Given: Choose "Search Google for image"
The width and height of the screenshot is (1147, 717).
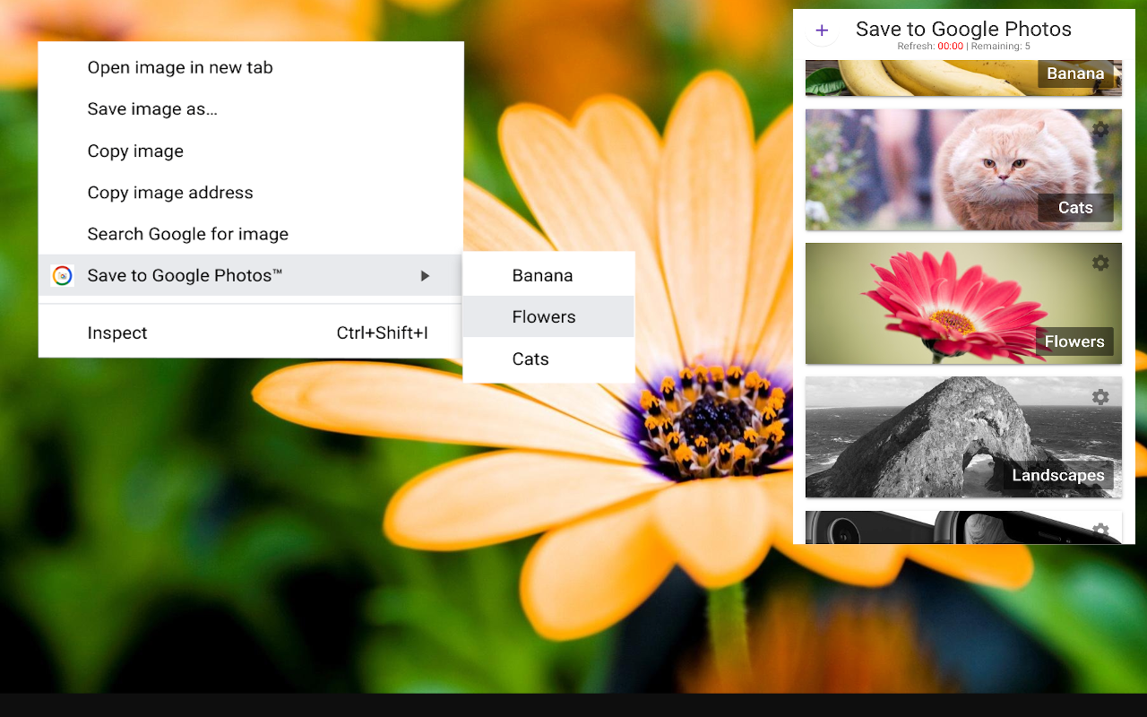Looking at the screenshot, I should point(187,234).
